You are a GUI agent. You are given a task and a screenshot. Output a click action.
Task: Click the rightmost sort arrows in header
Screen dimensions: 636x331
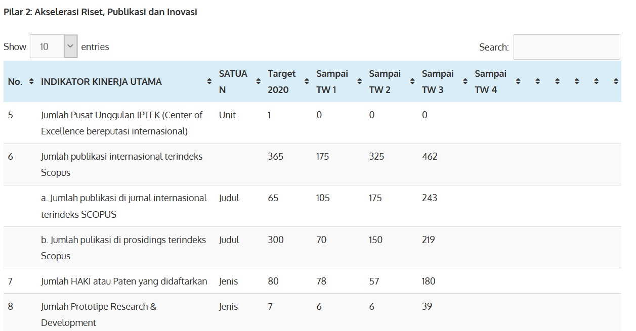(616, 81)
